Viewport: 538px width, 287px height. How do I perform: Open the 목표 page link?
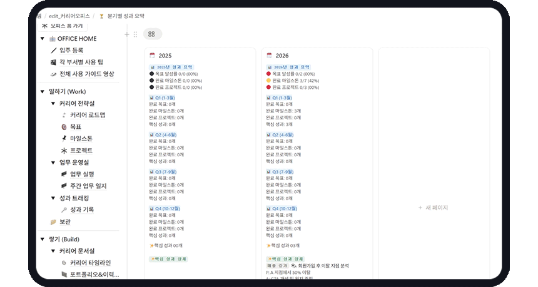point(76,127)
